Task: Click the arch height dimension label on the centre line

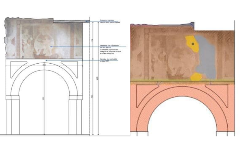Action: [43, 98]
